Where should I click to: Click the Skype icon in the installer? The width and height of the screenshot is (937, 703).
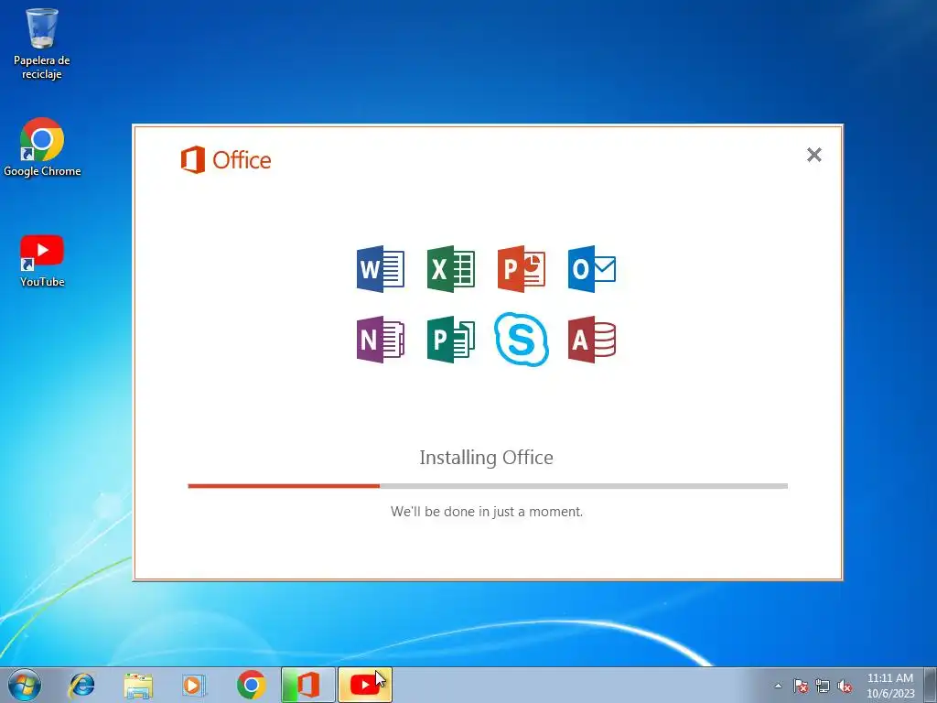(x=521, y=340)
